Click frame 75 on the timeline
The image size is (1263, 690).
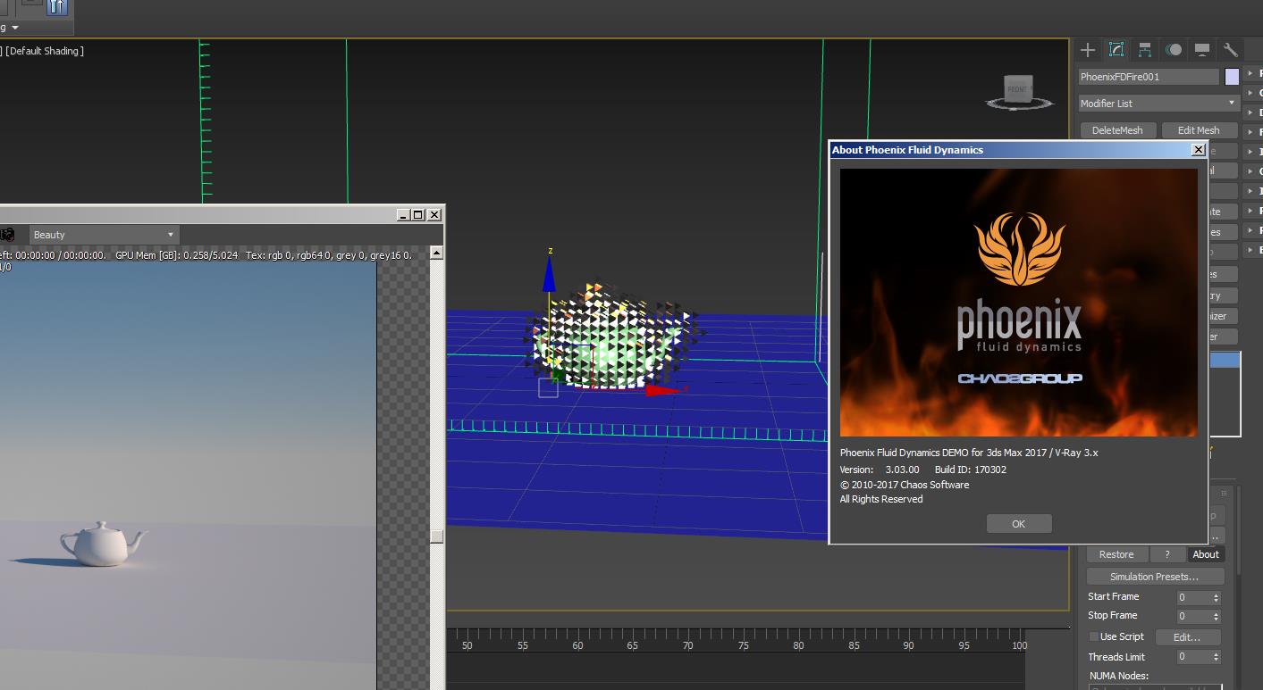[744, 645]
